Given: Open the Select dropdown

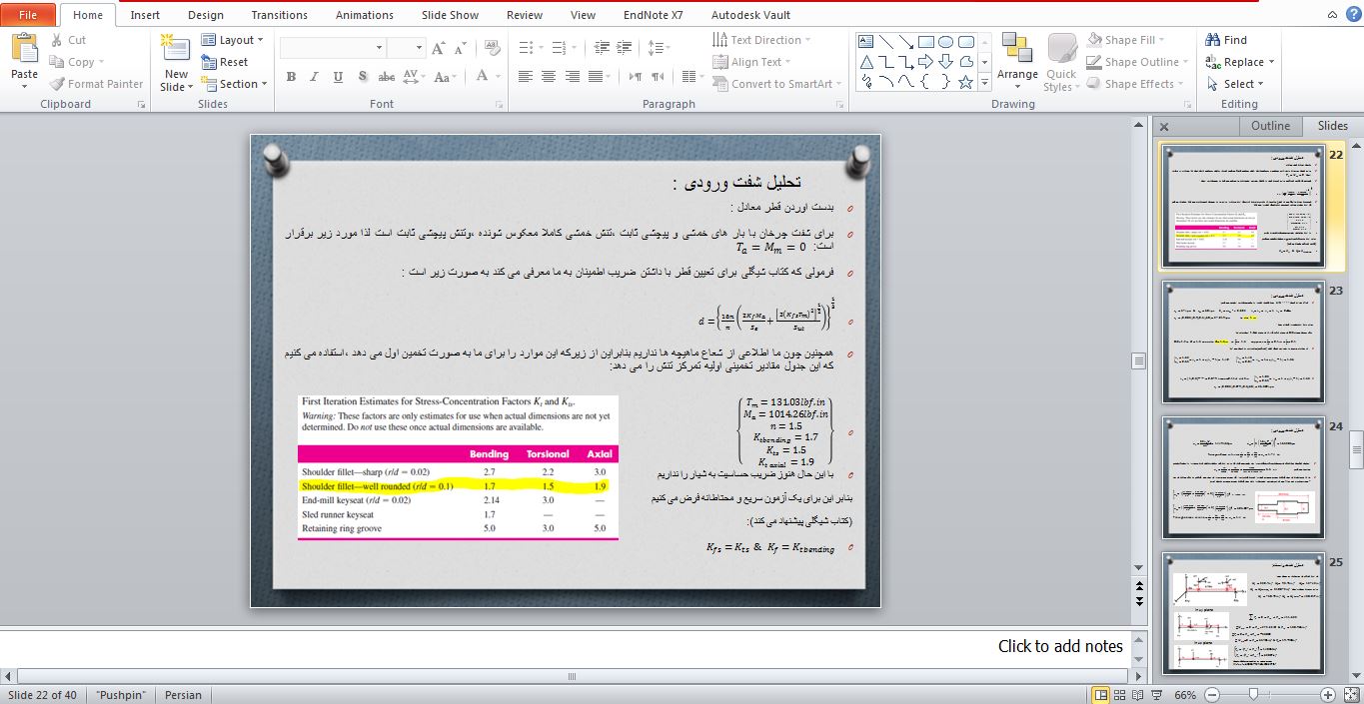Looking at the screenshot, I should click(1235, 84).
